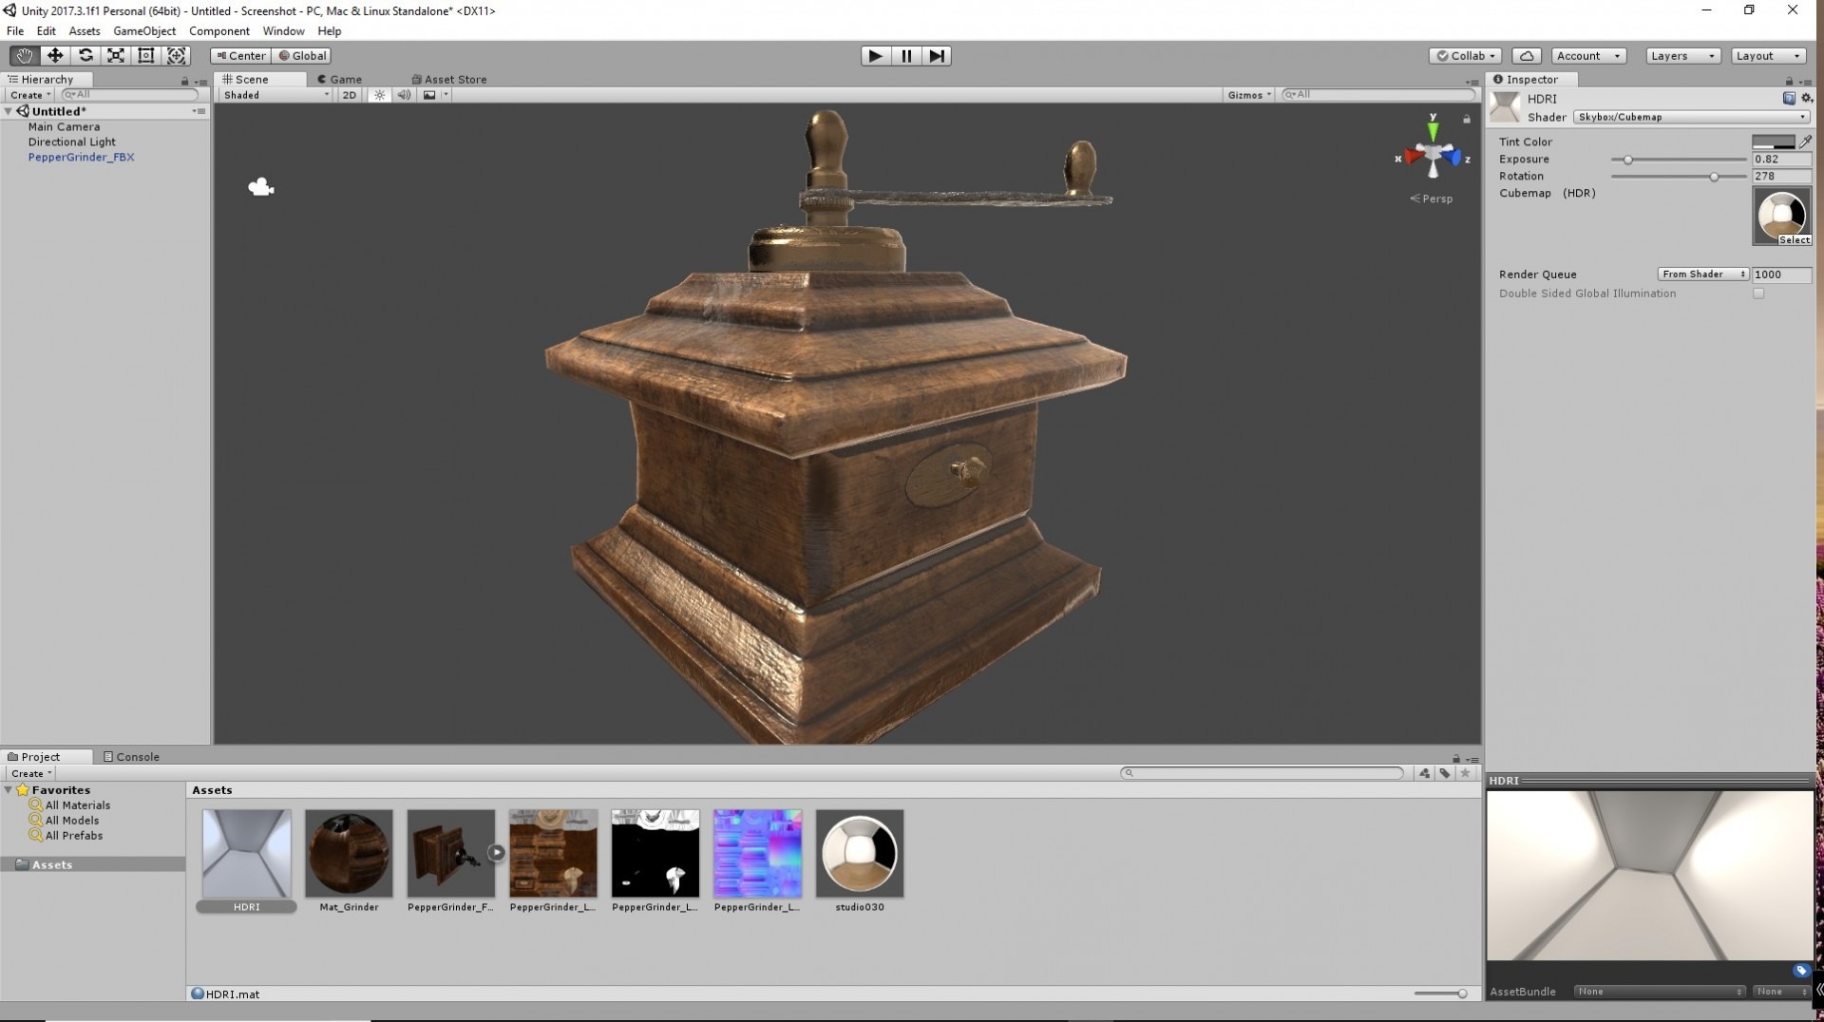Expand PepperGrinder_F model asset arrow
Screen dimensions: 1824x1022
tap(496, 853)
